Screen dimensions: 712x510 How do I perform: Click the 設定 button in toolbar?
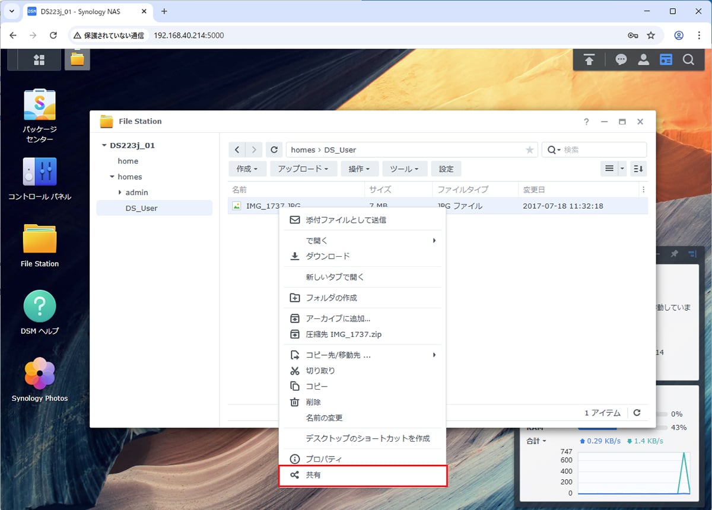click(446, 169)
